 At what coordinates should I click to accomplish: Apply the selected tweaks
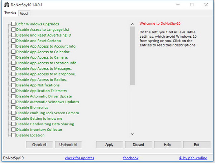click(109, 145)
